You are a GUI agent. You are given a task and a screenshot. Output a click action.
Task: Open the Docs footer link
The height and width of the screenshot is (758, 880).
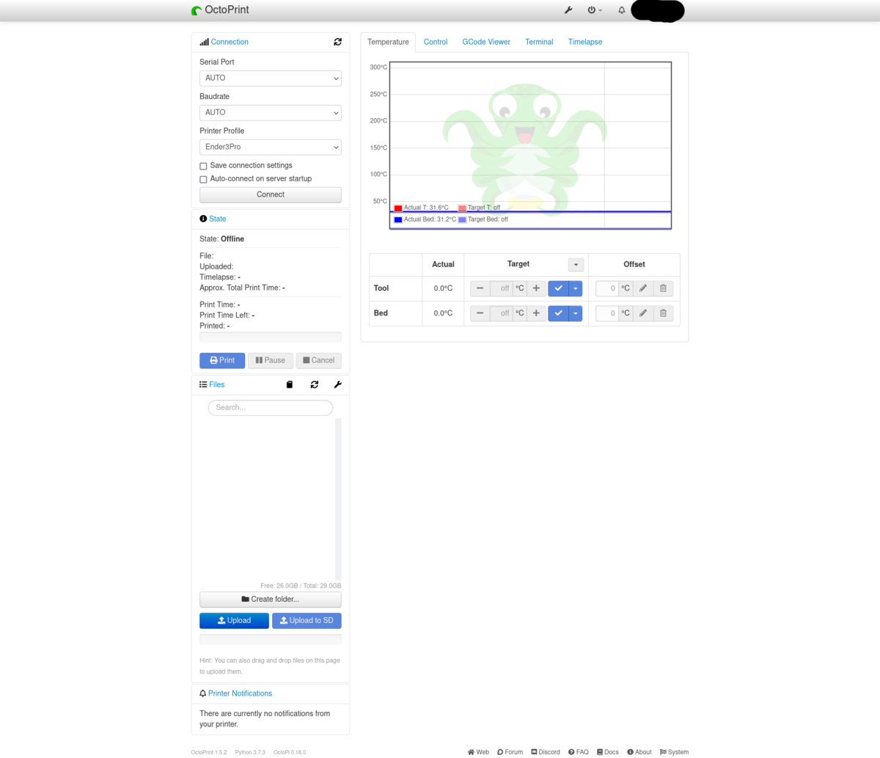click(x=608, y=752)
